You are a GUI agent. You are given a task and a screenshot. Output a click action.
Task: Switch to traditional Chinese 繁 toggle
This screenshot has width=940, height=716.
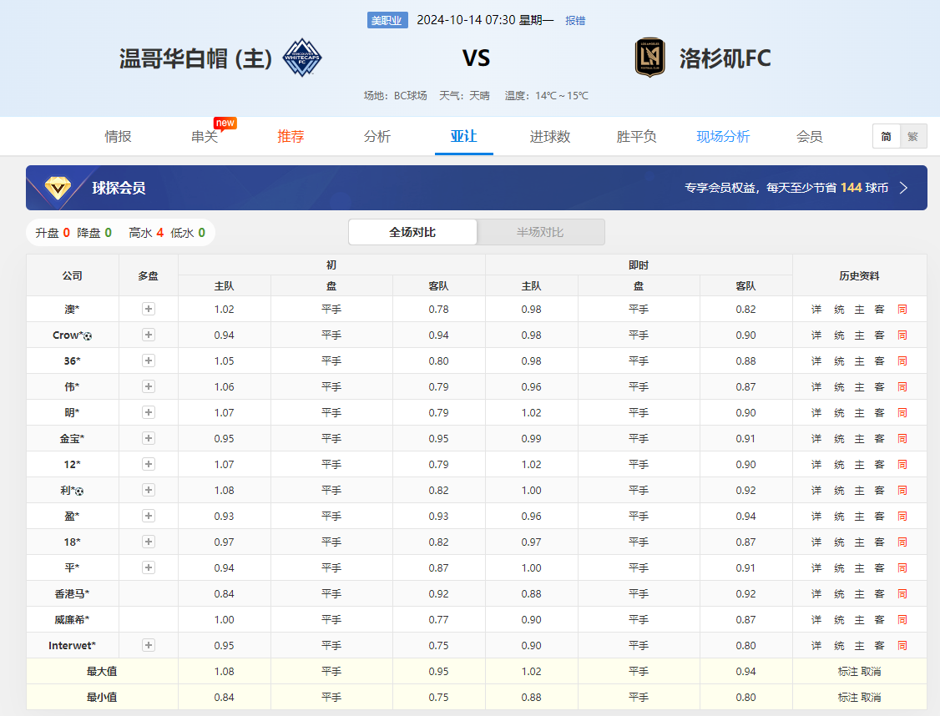(x=912, y=137)
